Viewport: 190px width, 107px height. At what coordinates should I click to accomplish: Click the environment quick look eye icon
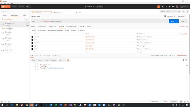coord(183,12)
